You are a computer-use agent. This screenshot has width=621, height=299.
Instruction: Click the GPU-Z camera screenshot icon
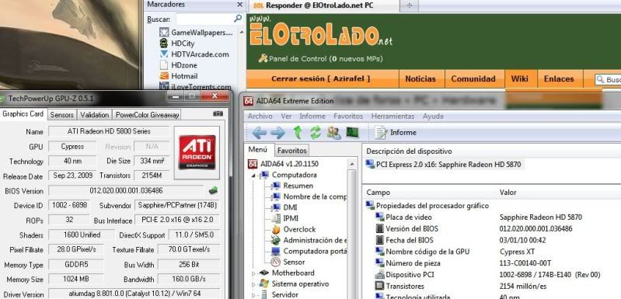tap(218, 114)
